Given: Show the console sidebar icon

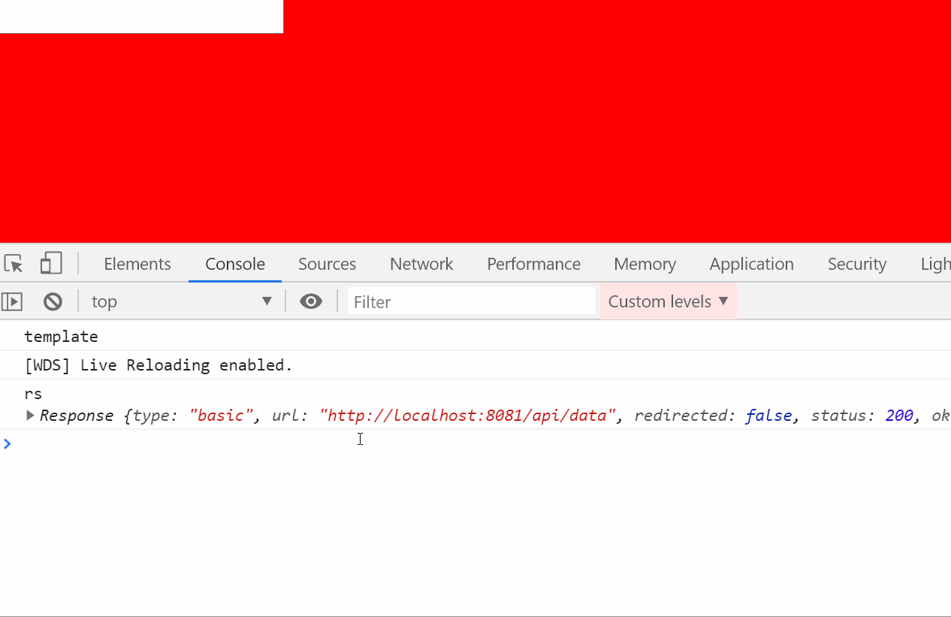Looking at the screenshot, I should click(12, 301).
